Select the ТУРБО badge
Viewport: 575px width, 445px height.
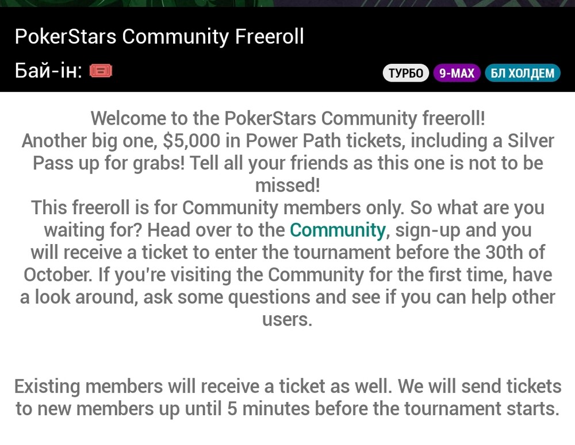405,73
